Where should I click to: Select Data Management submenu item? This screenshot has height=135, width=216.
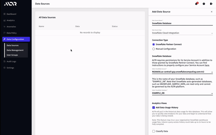[15, 50]
